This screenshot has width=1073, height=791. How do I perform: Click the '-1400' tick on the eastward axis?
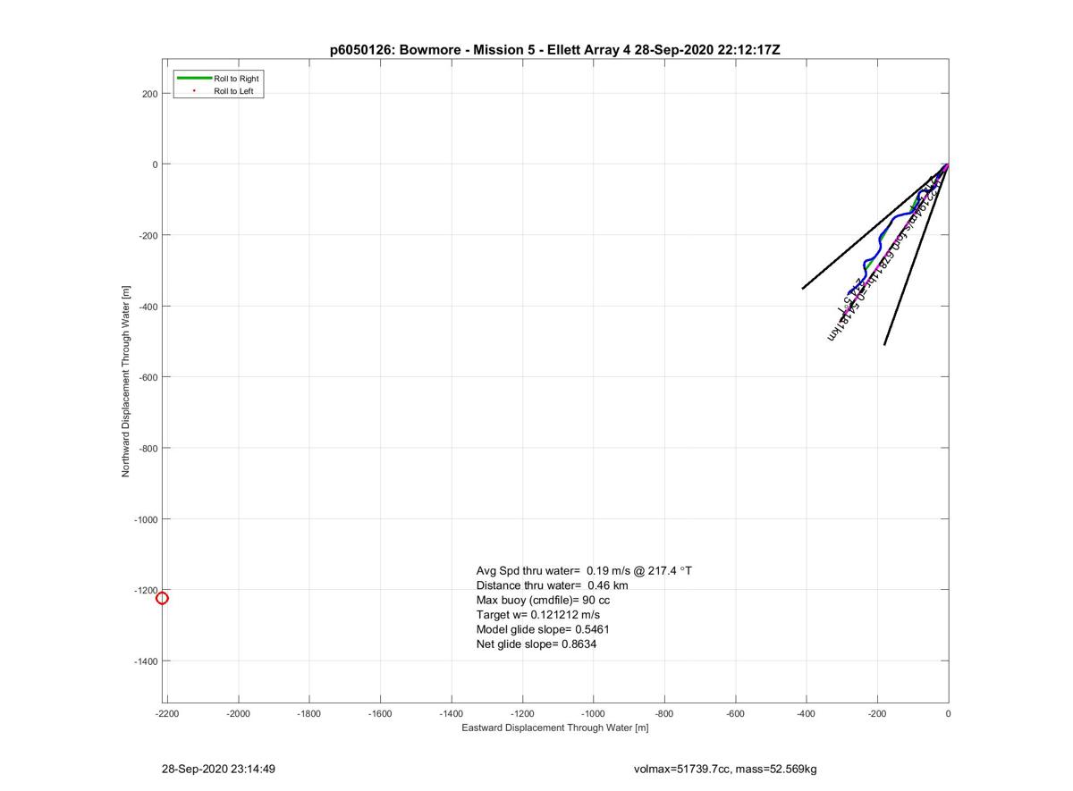click(452, 714)
